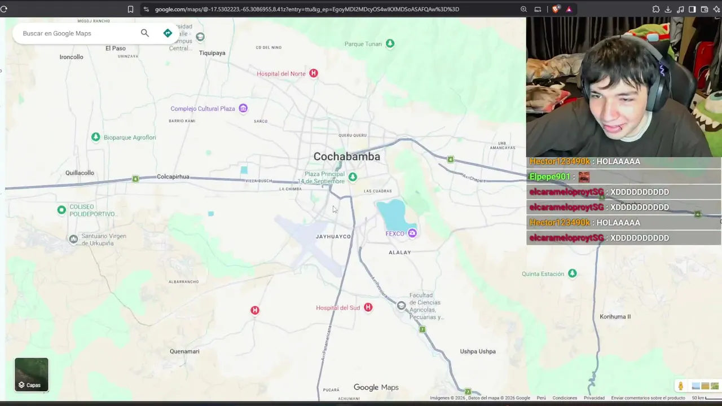Select the Colcapirhua label on the map

173,176
